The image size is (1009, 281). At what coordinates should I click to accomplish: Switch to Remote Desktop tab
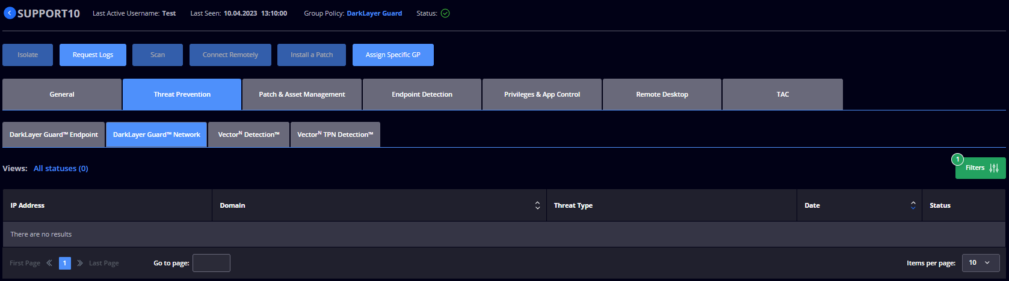[662, 94]
